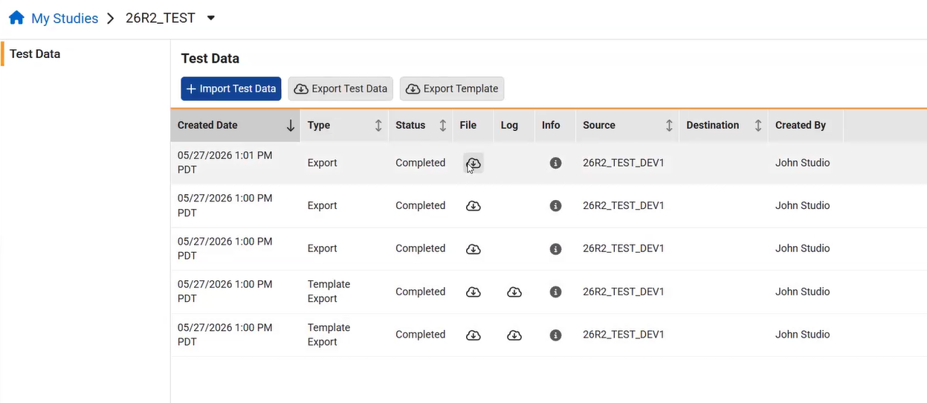
Task: Click the Export Test Data button
Action: (x=340, y=88)
